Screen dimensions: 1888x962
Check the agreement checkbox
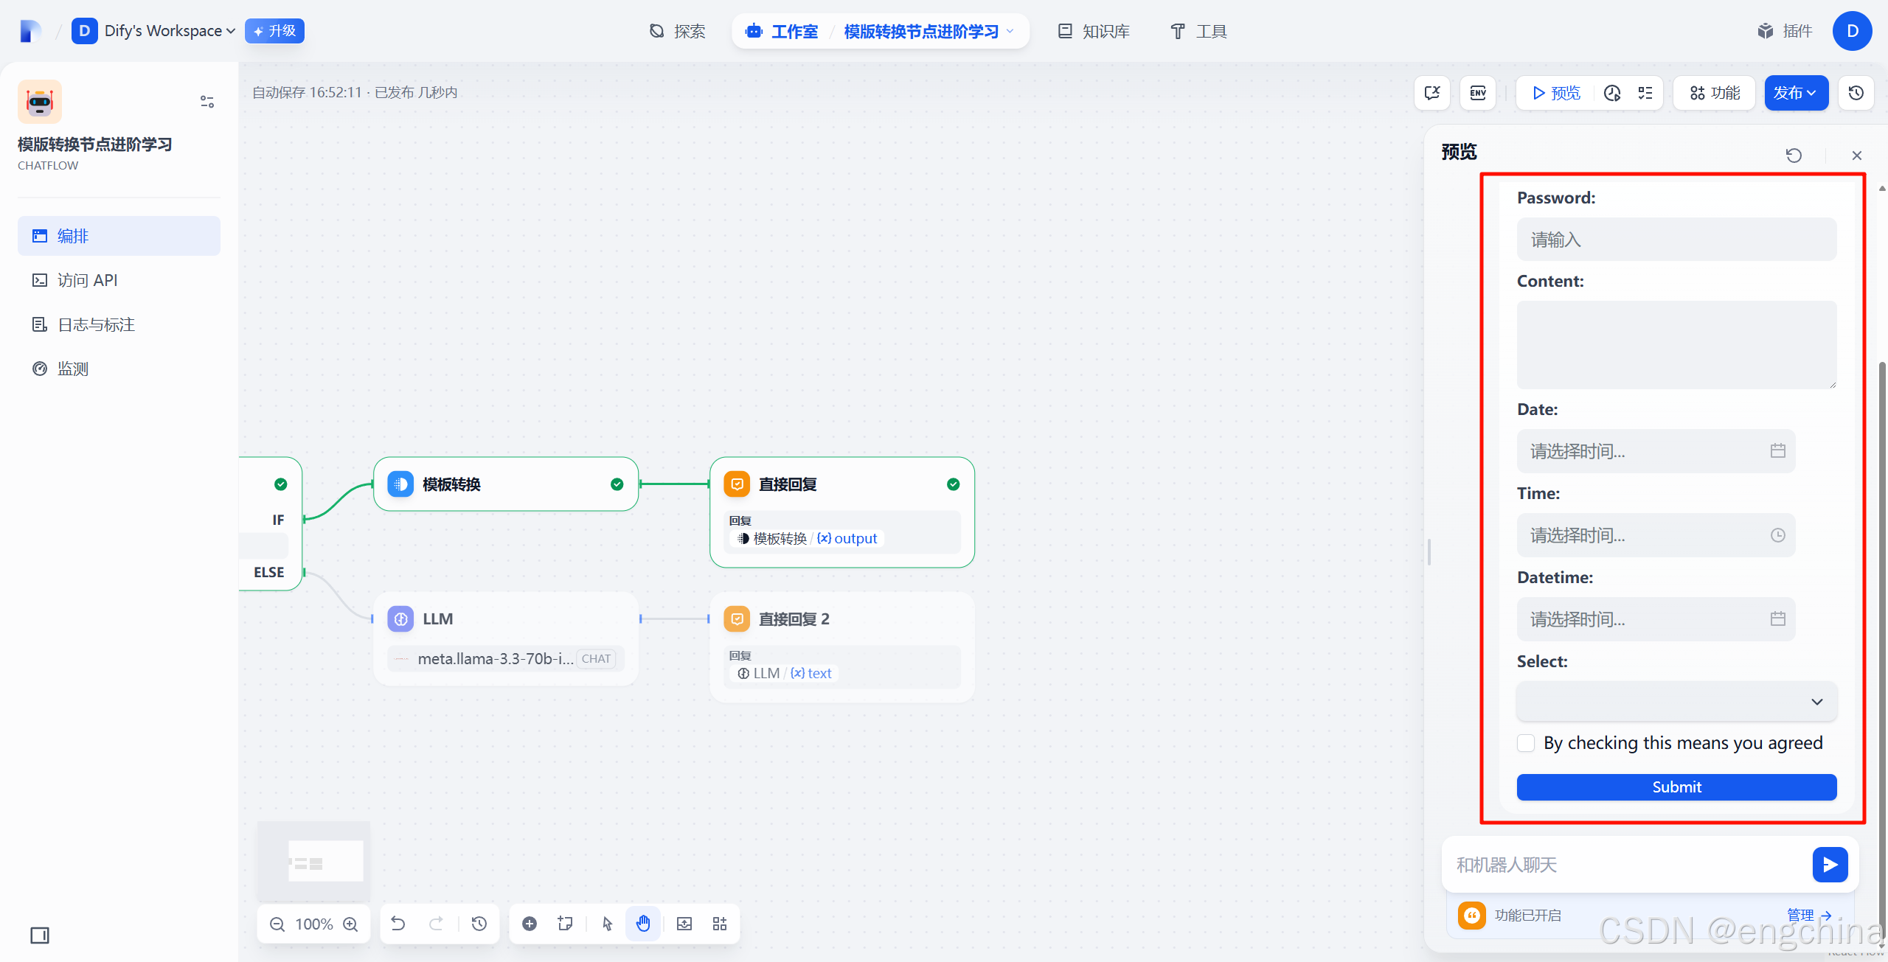click(x=1526, y=743)
